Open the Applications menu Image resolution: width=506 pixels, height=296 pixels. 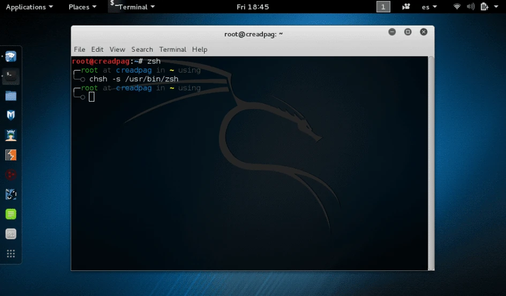point(29,7)
